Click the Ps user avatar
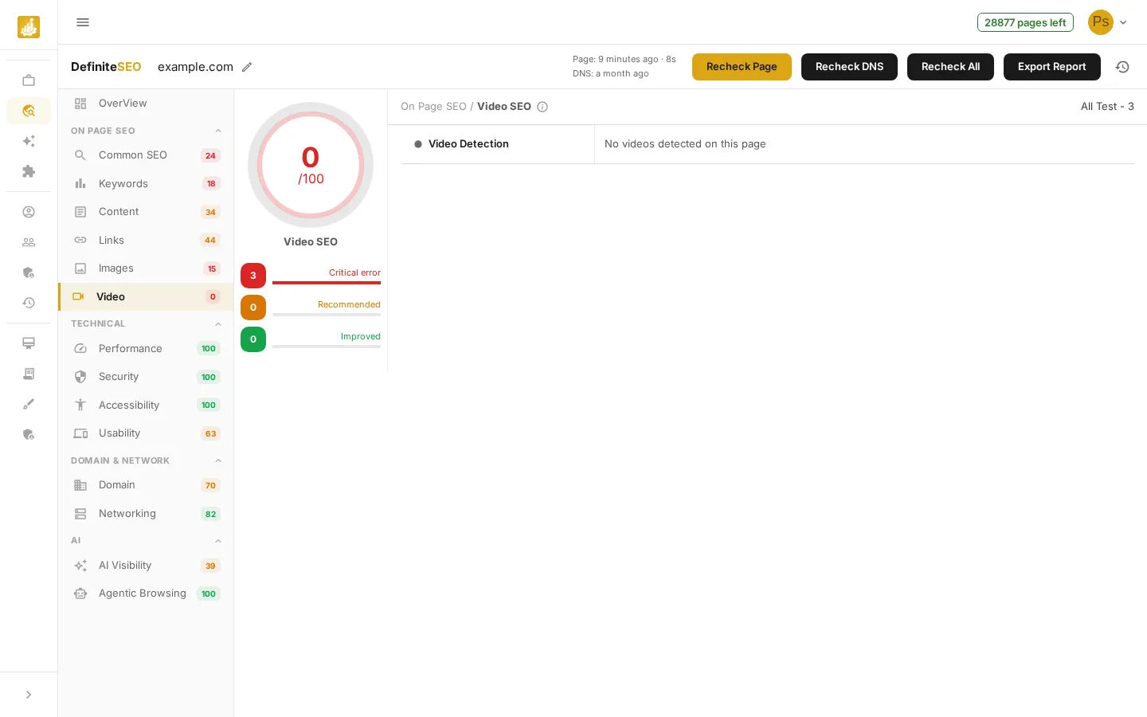This screenshot has height=717, width=1147. (x=1101, y=22)
